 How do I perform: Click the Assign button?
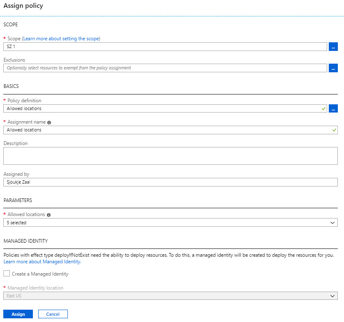click(x=18, y=314)
